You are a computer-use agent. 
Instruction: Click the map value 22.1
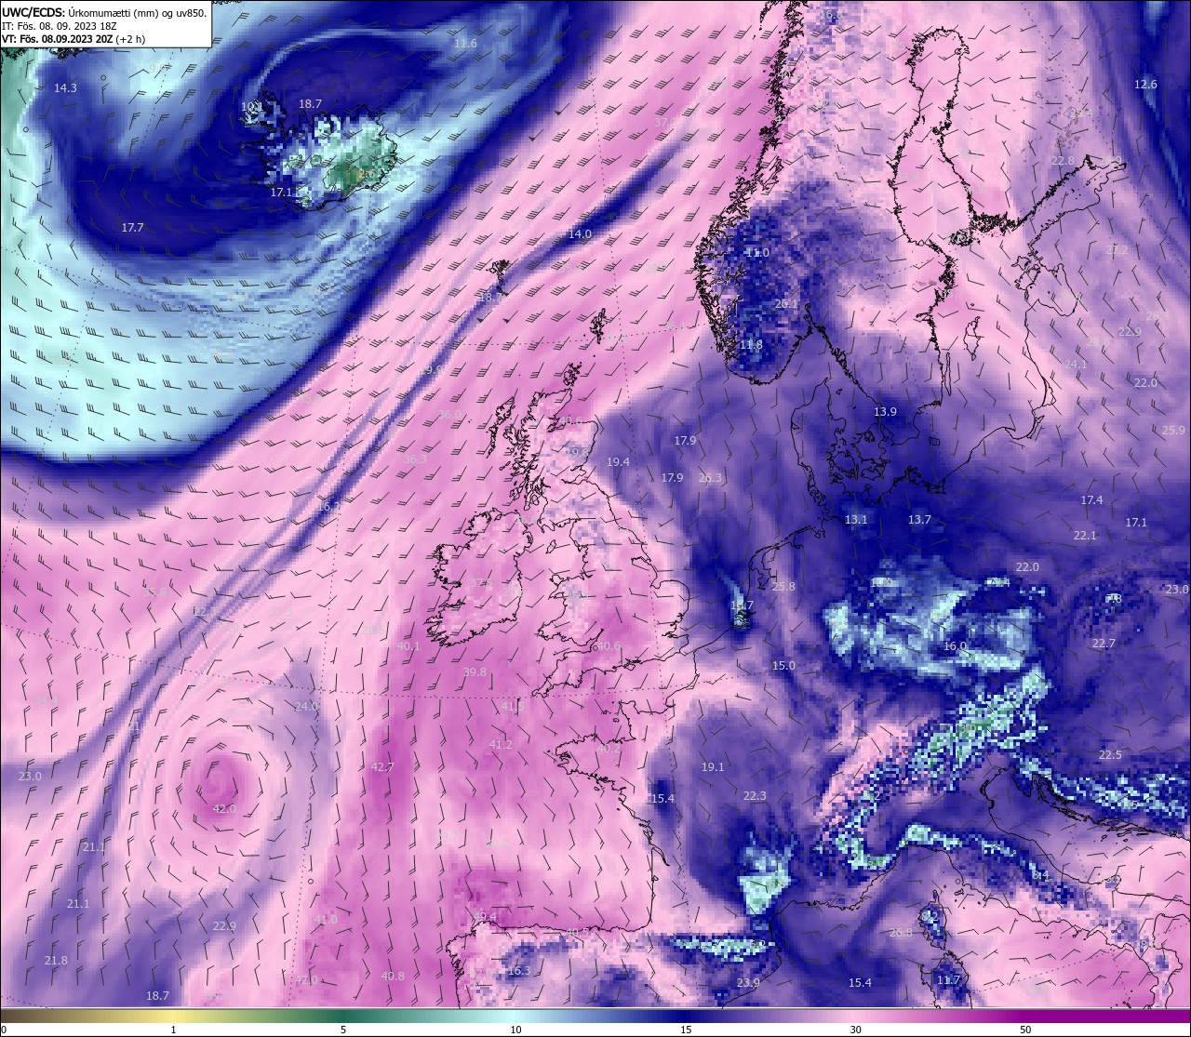pos(1085,536)
